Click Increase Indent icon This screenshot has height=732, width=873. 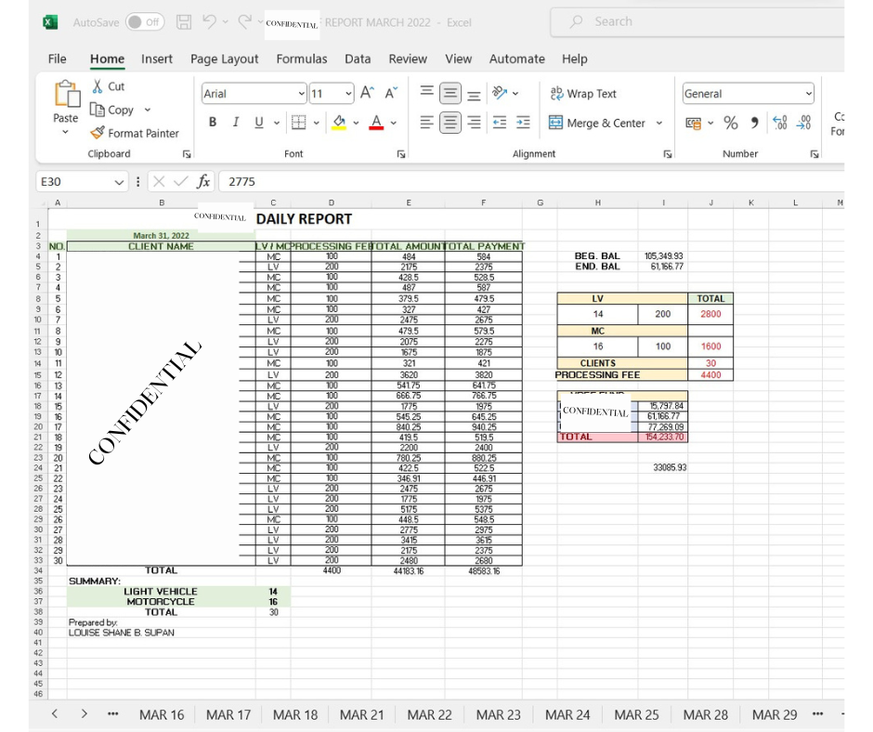coord(523,123)
